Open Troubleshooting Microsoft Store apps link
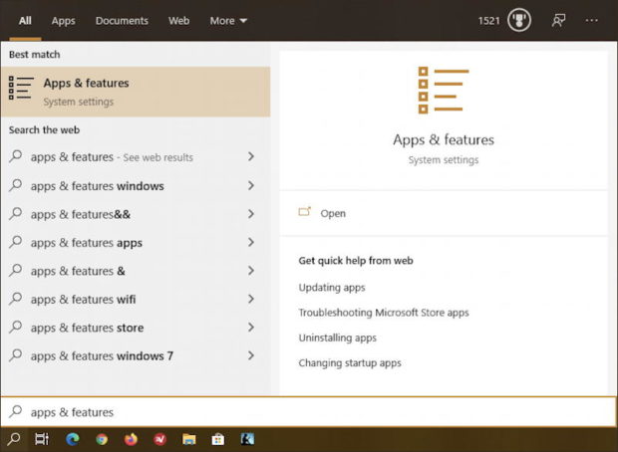618x452 pixels. [x=383, y=313]
